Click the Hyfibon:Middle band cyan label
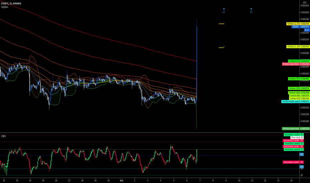Image resolution: width=310 pixels, height=183 pixels. click(x=295, y=101)
